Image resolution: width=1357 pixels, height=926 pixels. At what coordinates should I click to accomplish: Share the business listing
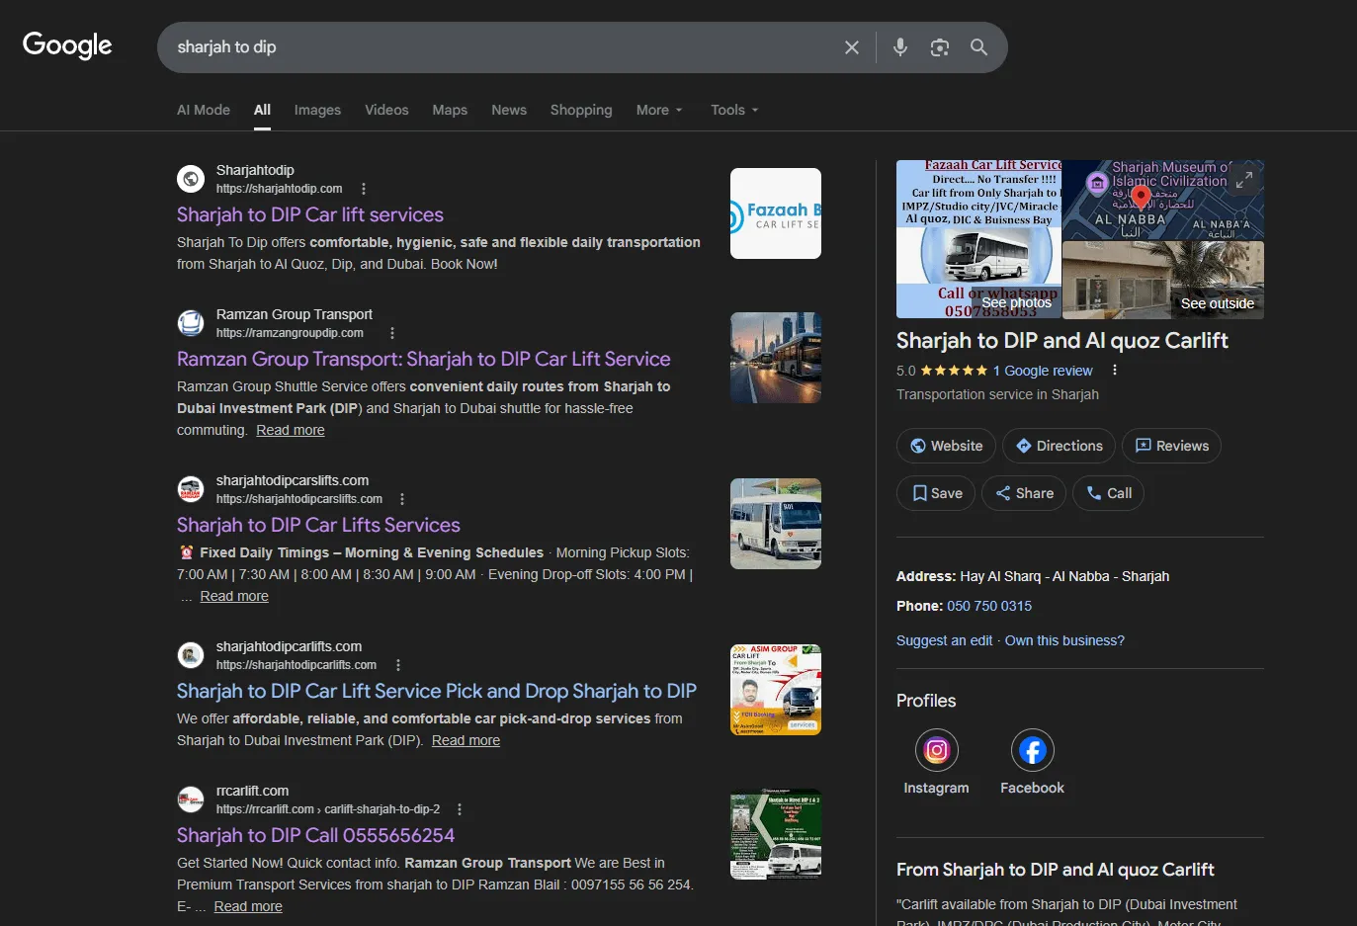click(1024, 493)
